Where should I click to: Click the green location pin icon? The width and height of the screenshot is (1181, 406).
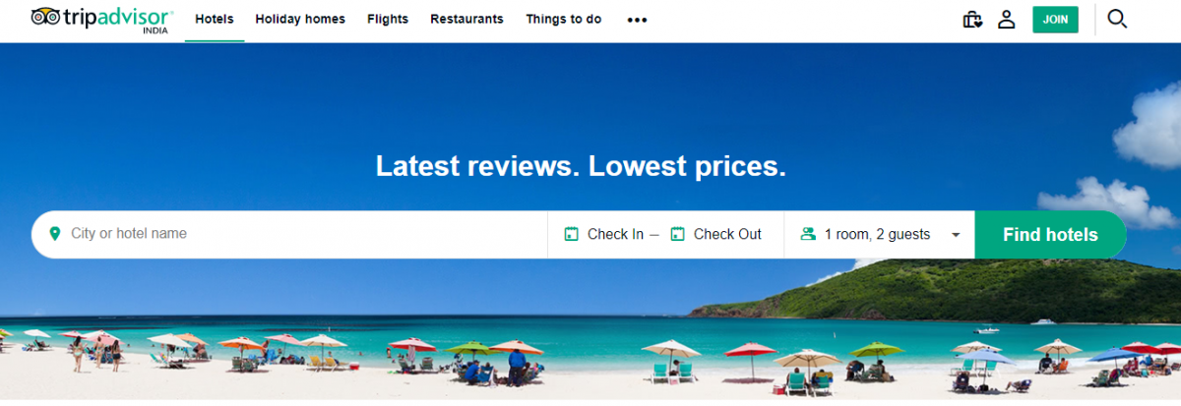pyautogui.click(x=54, y=234)
